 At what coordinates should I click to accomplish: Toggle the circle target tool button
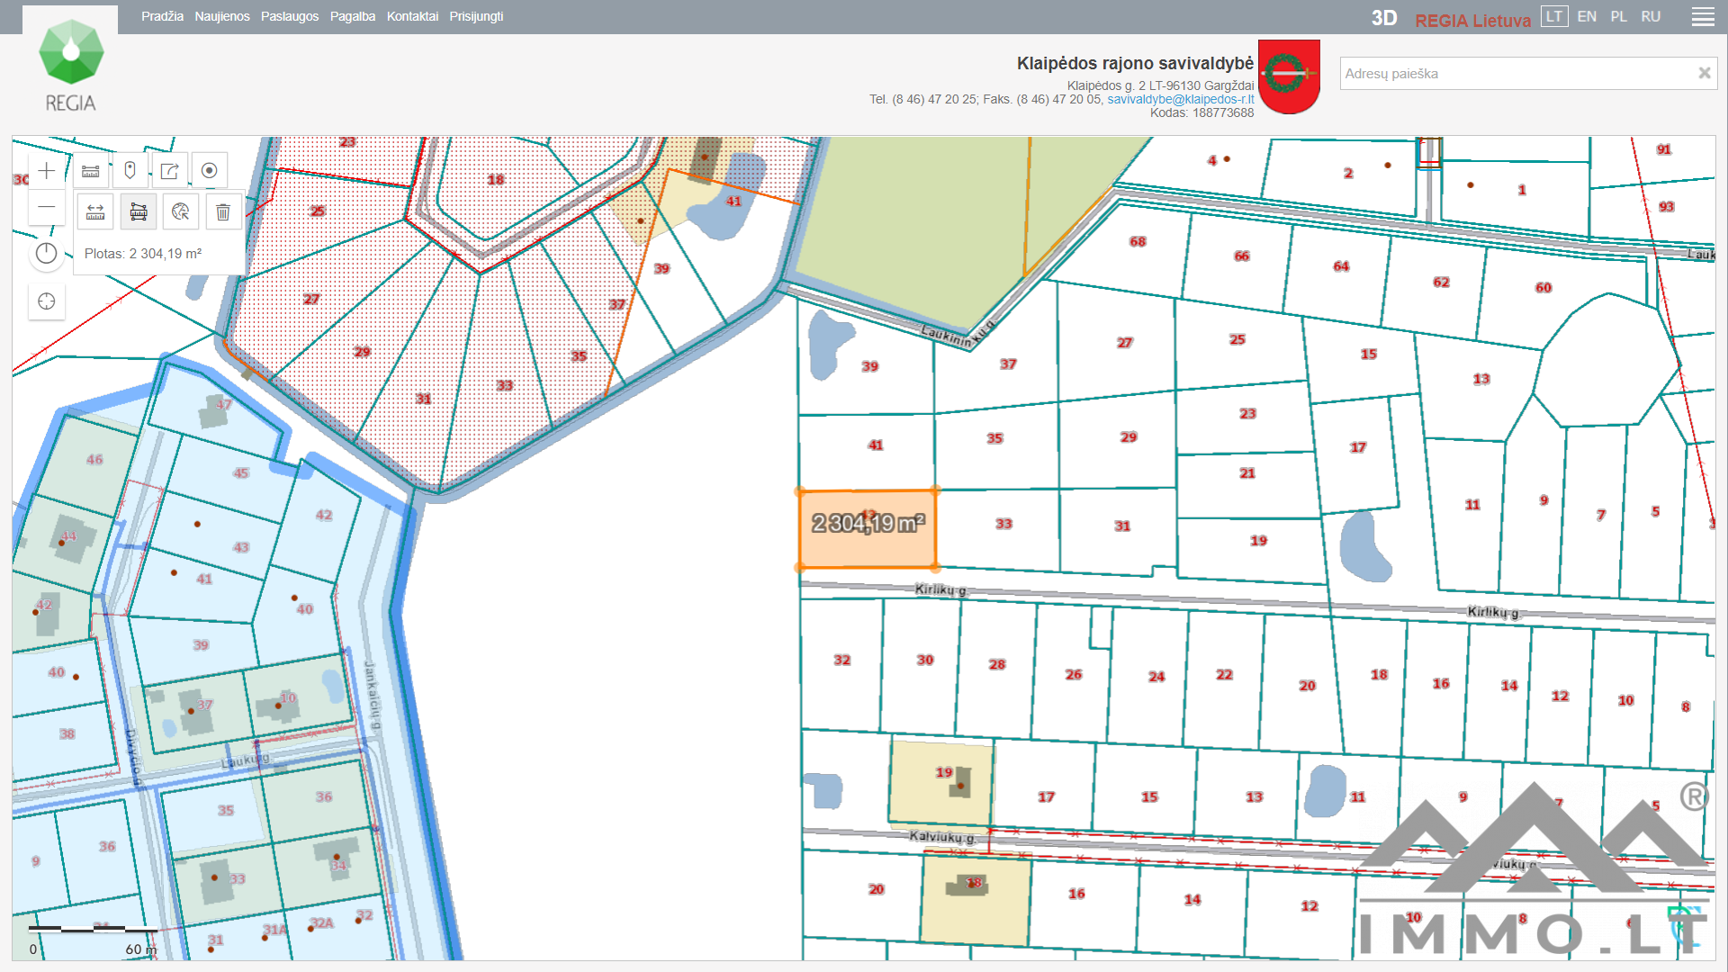tap(210, 171)
